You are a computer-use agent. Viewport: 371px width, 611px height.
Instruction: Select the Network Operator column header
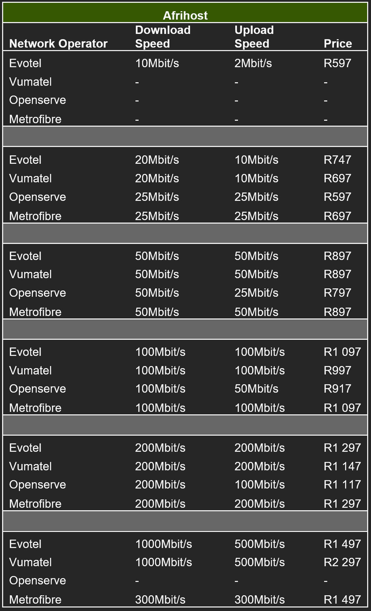(58, 44)
